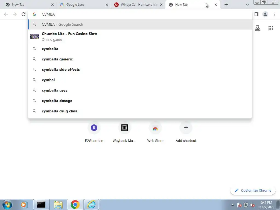280x210 pixels.
Task: Open the Wayback Machine shortcut
Action: (124, 133)
